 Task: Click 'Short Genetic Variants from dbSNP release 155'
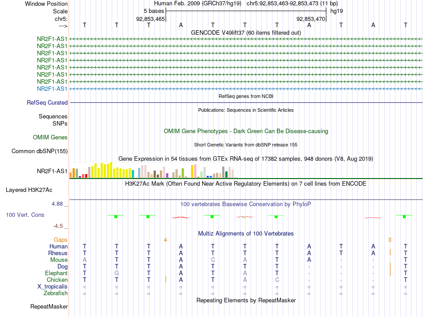point(246,145)
